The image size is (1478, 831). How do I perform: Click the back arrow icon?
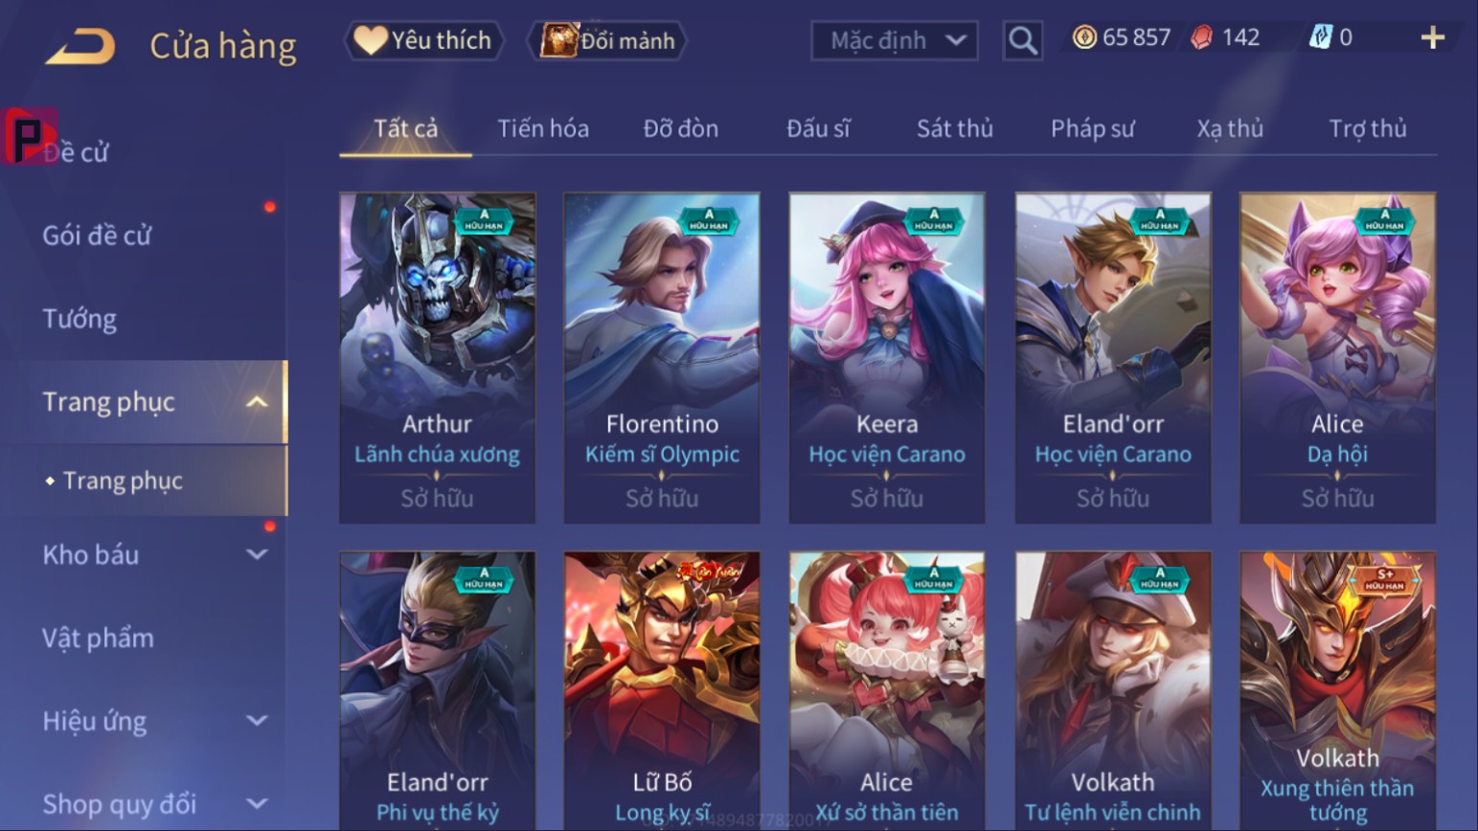[80, 45]
